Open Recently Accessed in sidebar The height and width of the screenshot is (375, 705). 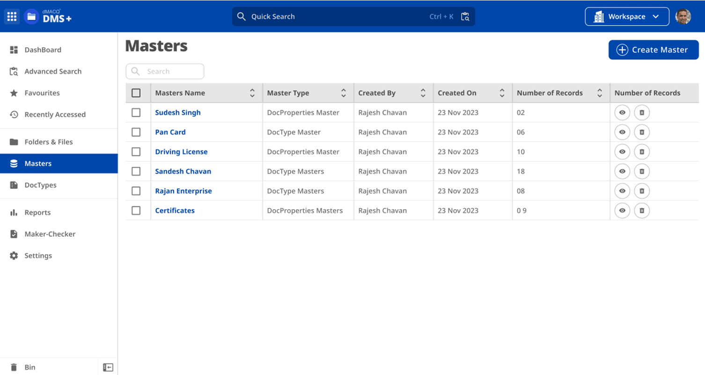coord(59,114)
